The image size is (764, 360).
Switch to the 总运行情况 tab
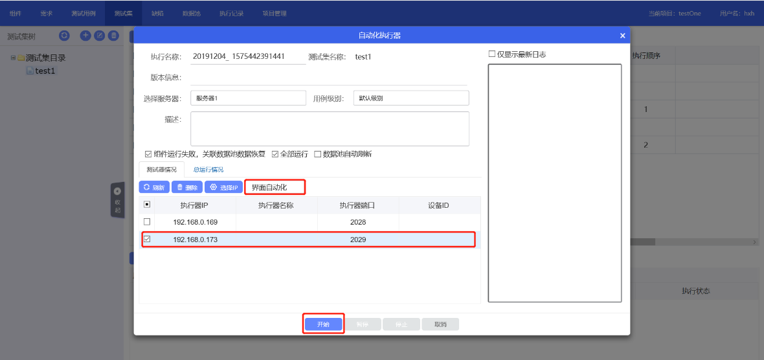[208, 170]
